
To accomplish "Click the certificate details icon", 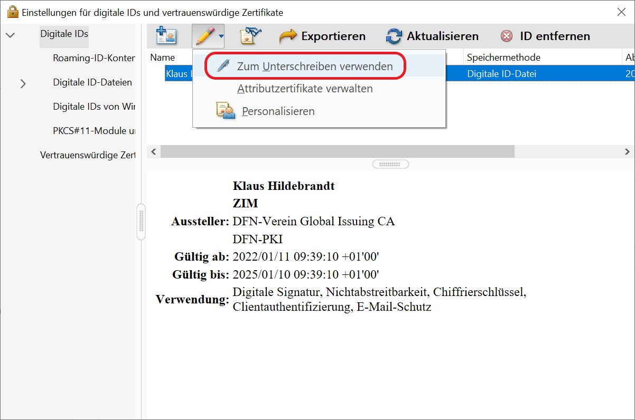I will pyautogui.click(x=250, y=36).
